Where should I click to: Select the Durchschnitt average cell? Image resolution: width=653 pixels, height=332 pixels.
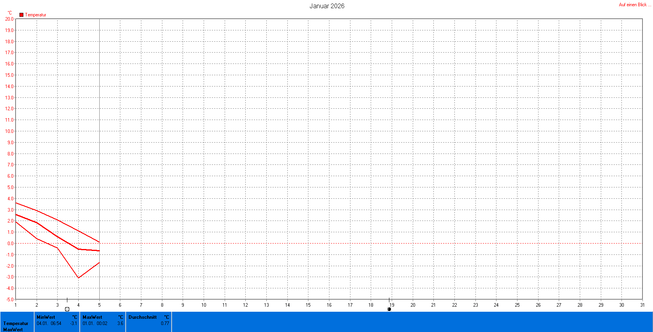click(x=149, y=321)
